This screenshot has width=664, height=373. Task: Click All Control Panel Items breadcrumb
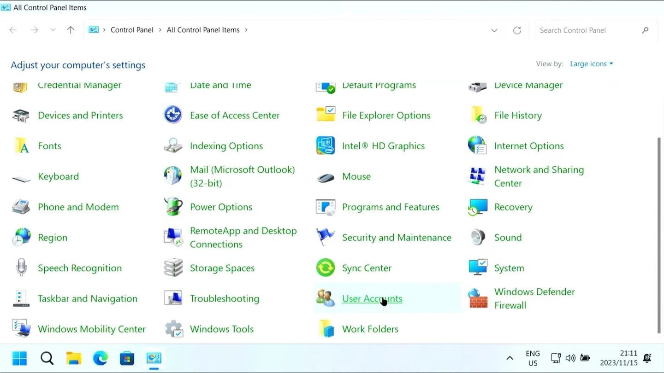click(x=203, y=30)
